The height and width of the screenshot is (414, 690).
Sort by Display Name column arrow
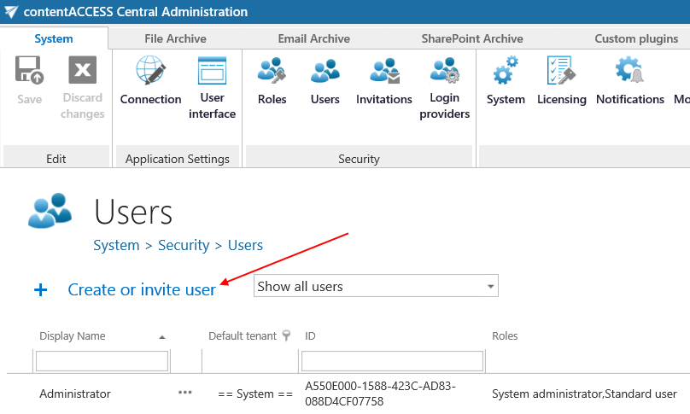[162, 337]
